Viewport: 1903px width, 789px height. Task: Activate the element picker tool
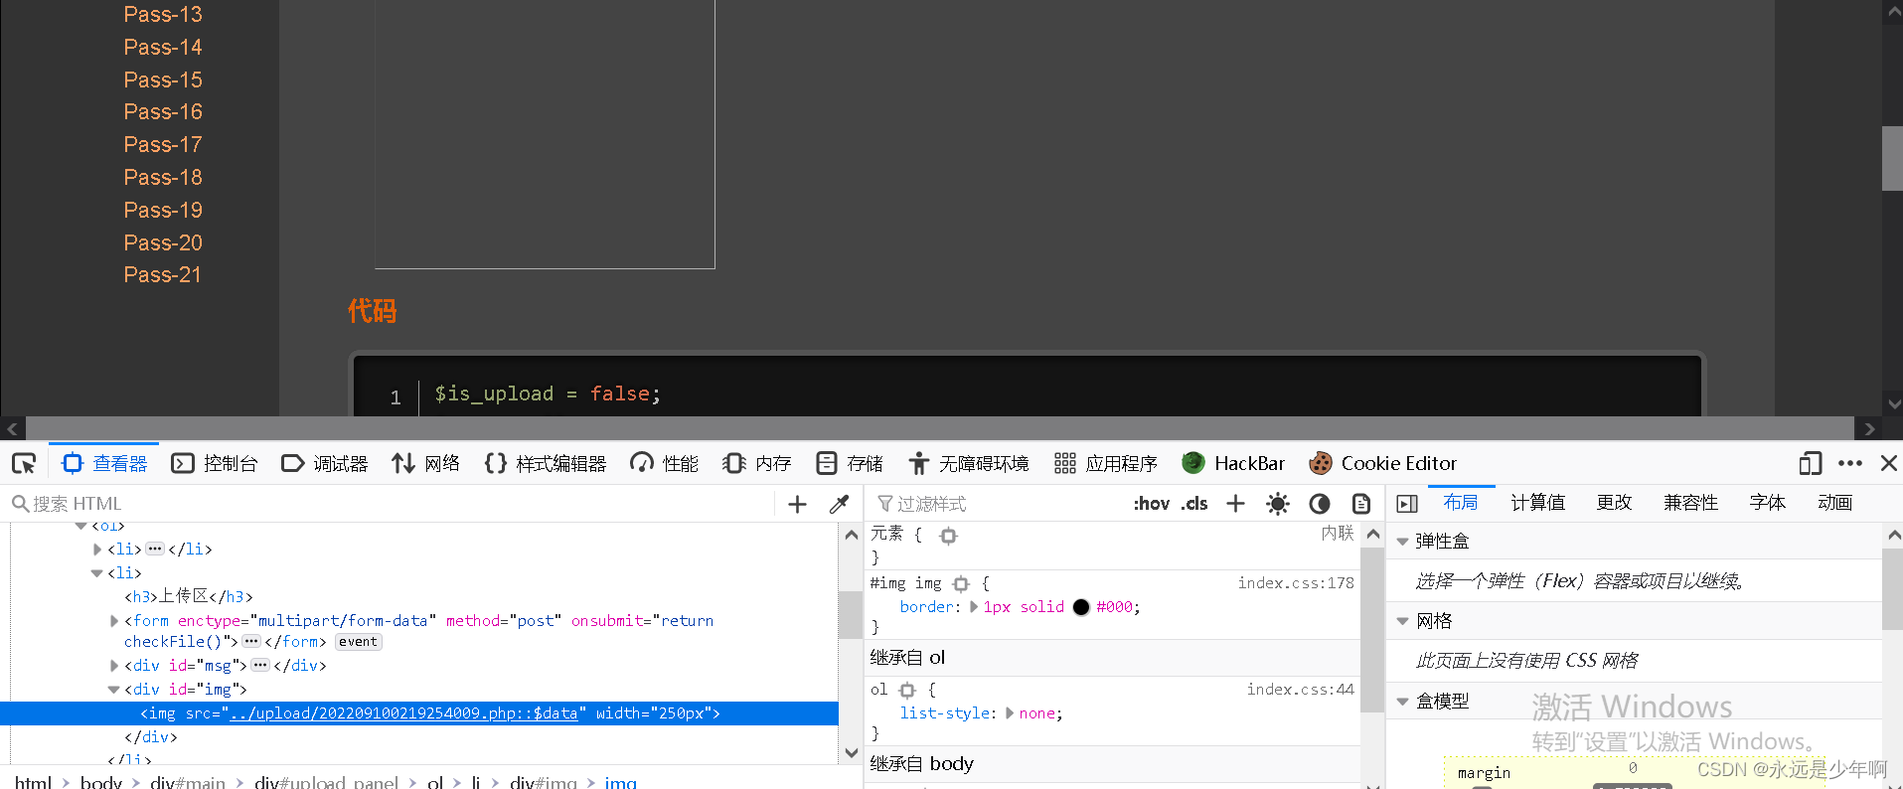[x=24, y=463]
